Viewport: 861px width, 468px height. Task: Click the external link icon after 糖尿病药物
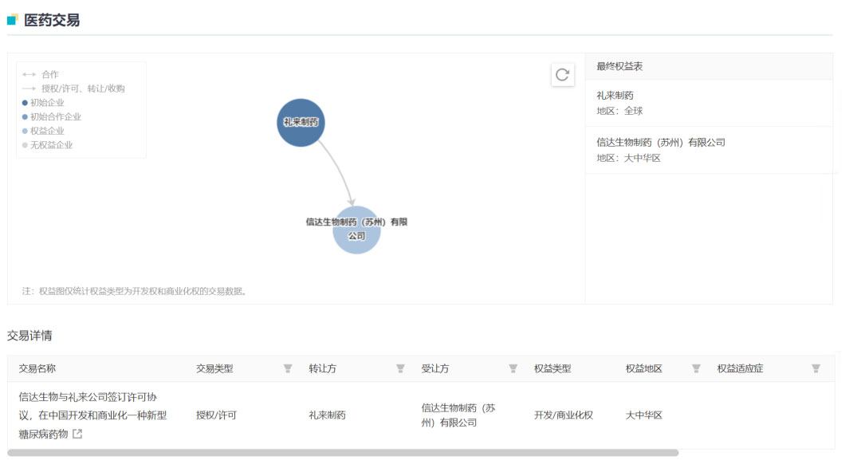(77, 435)
